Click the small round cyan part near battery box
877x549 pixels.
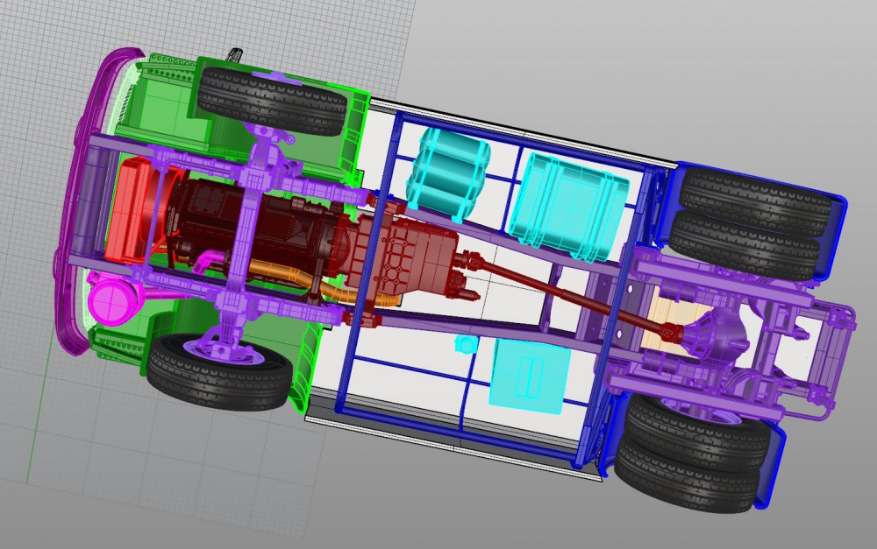[x=464, y=343]
